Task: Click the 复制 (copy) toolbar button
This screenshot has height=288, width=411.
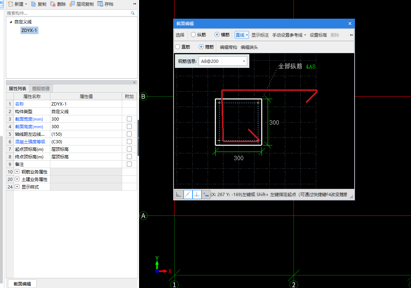Action: click(x=38, y=4)
